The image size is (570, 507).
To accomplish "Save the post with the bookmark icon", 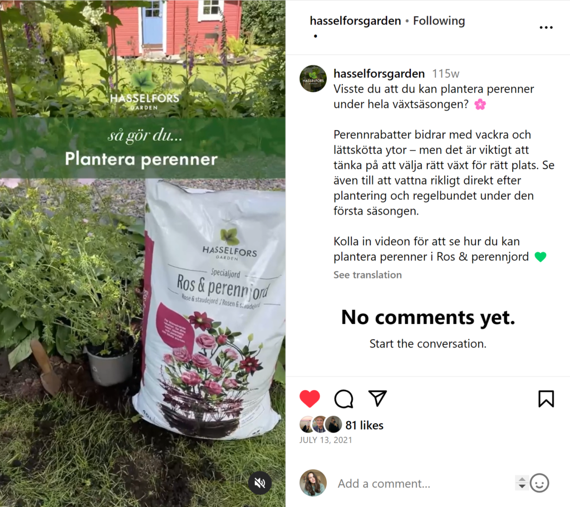I will [546, 399].
